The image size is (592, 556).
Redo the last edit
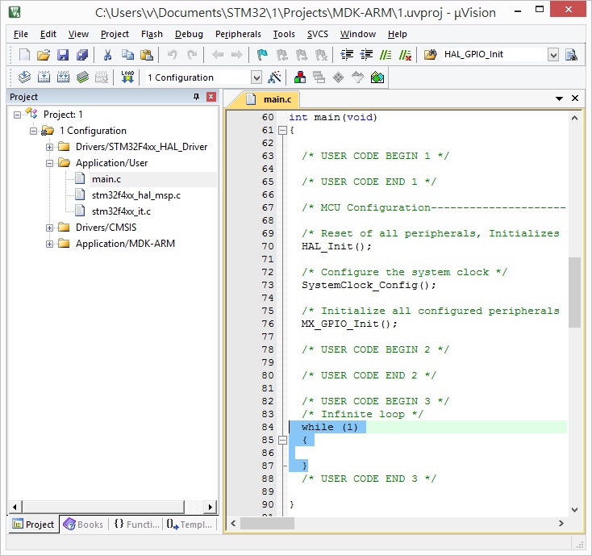coord(192,55)
